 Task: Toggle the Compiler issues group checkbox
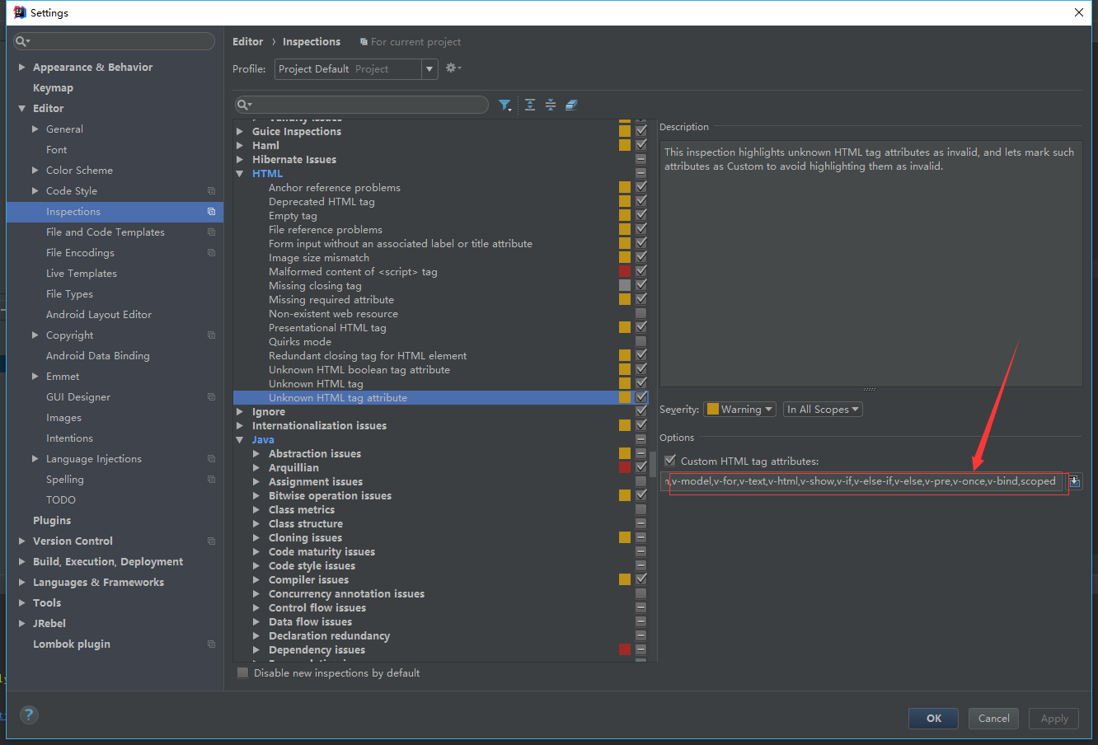(641, 579)
